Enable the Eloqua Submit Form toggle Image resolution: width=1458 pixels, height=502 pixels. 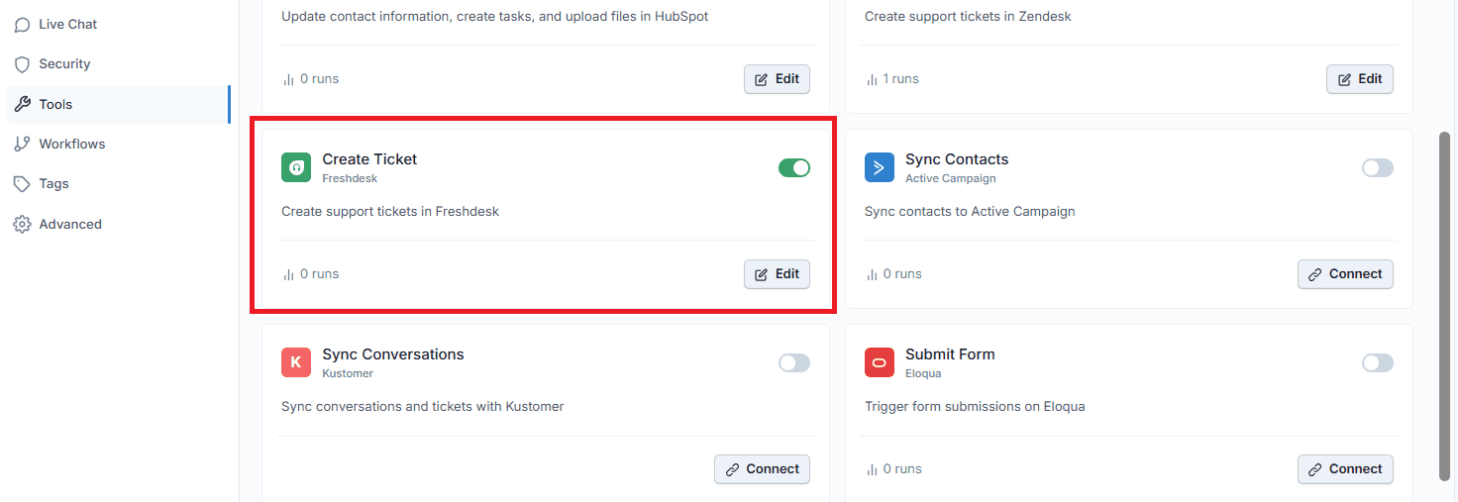click(1378, 363)
